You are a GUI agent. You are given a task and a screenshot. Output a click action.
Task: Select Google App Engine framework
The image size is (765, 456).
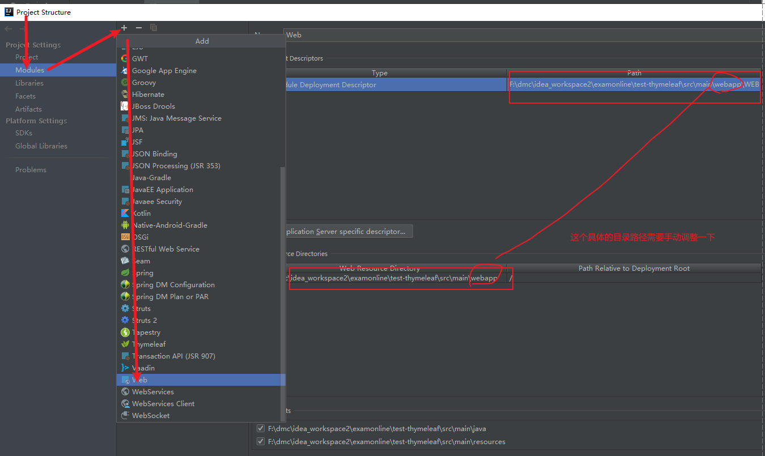pos(201,70)
